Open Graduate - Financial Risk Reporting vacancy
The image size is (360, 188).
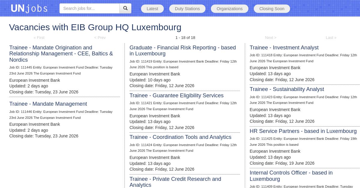[x=183, y=51]
